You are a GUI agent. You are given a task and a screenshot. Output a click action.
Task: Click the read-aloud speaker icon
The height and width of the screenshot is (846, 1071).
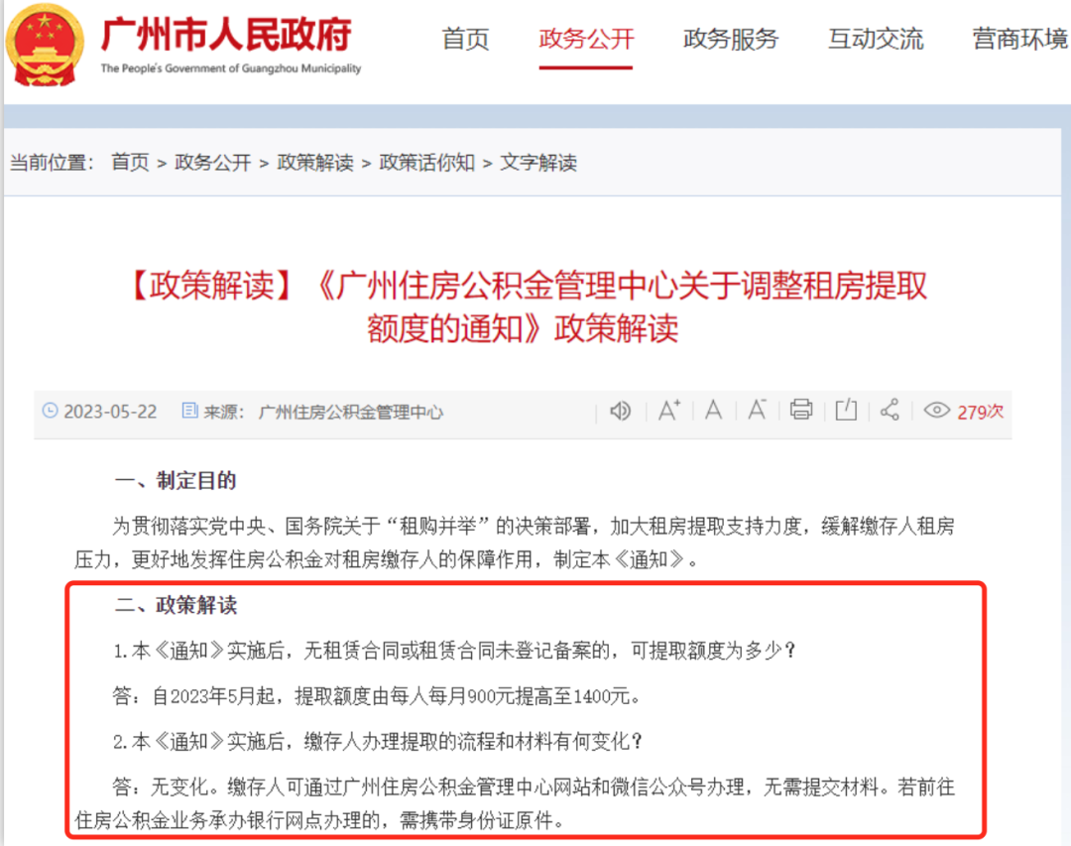coord(620,411)
